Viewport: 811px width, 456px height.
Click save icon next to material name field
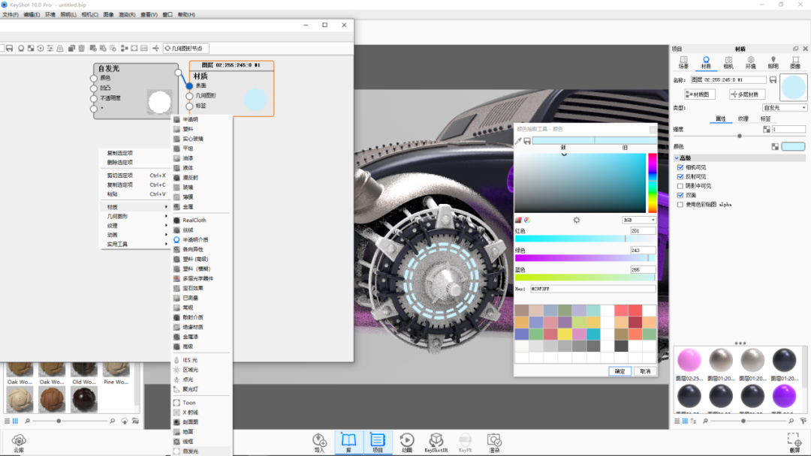[773, 80]
